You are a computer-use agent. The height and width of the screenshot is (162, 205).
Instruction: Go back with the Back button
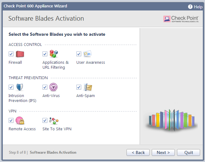point(138,152)
